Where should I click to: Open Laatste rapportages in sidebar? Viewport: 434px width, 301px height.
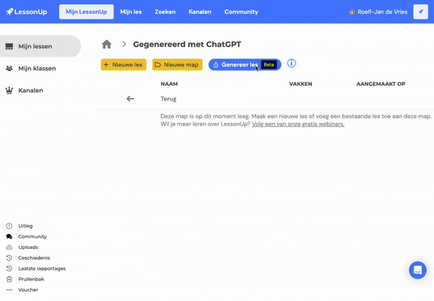pyautogui.click(x=42, y=269)
